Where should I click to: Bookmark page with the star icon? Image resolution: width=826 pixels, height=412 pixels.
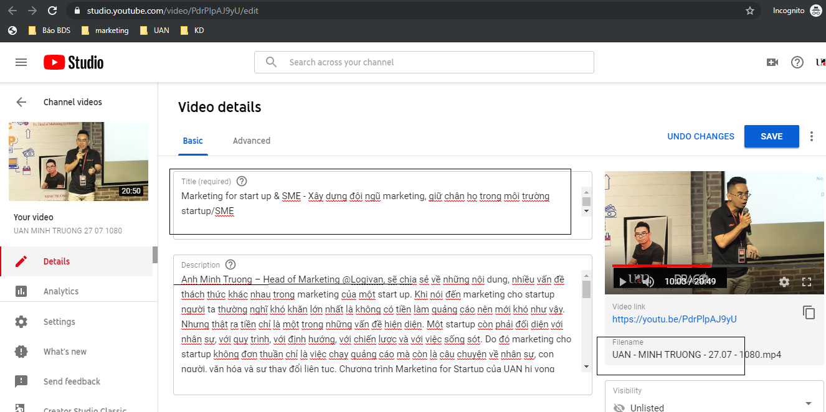click(x=750, y=11)
